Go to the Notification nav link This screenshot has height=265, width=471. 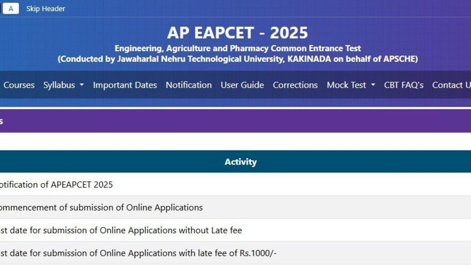tap(188, 85)
